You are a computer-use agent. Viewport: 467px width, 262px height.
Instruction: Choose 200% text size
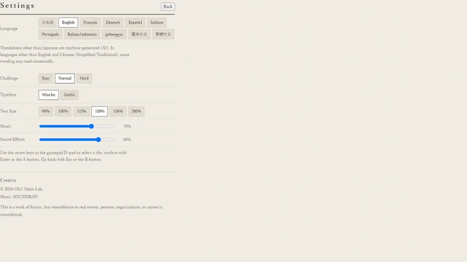tap(136, 112)
